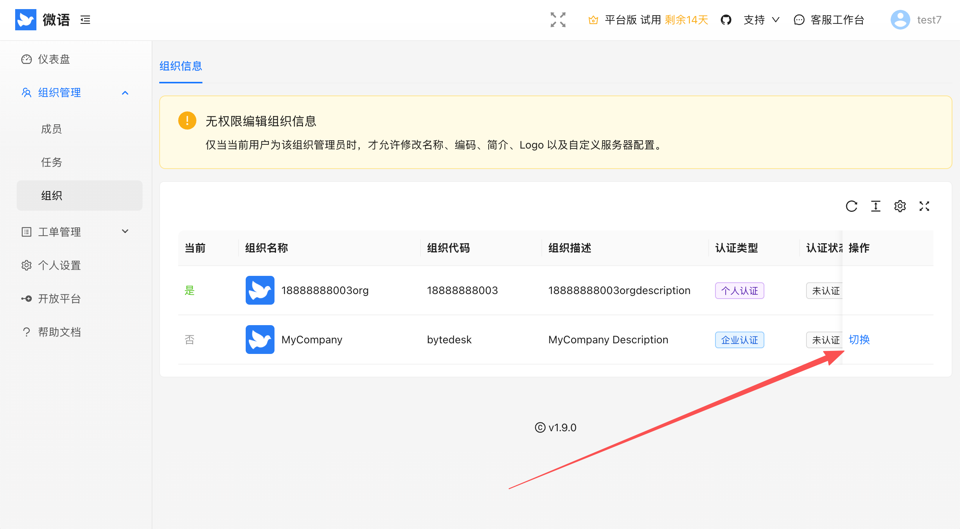Viewport: 960px width, 529px height.
Task: Click the test7 username
Action: coord(929,20)
